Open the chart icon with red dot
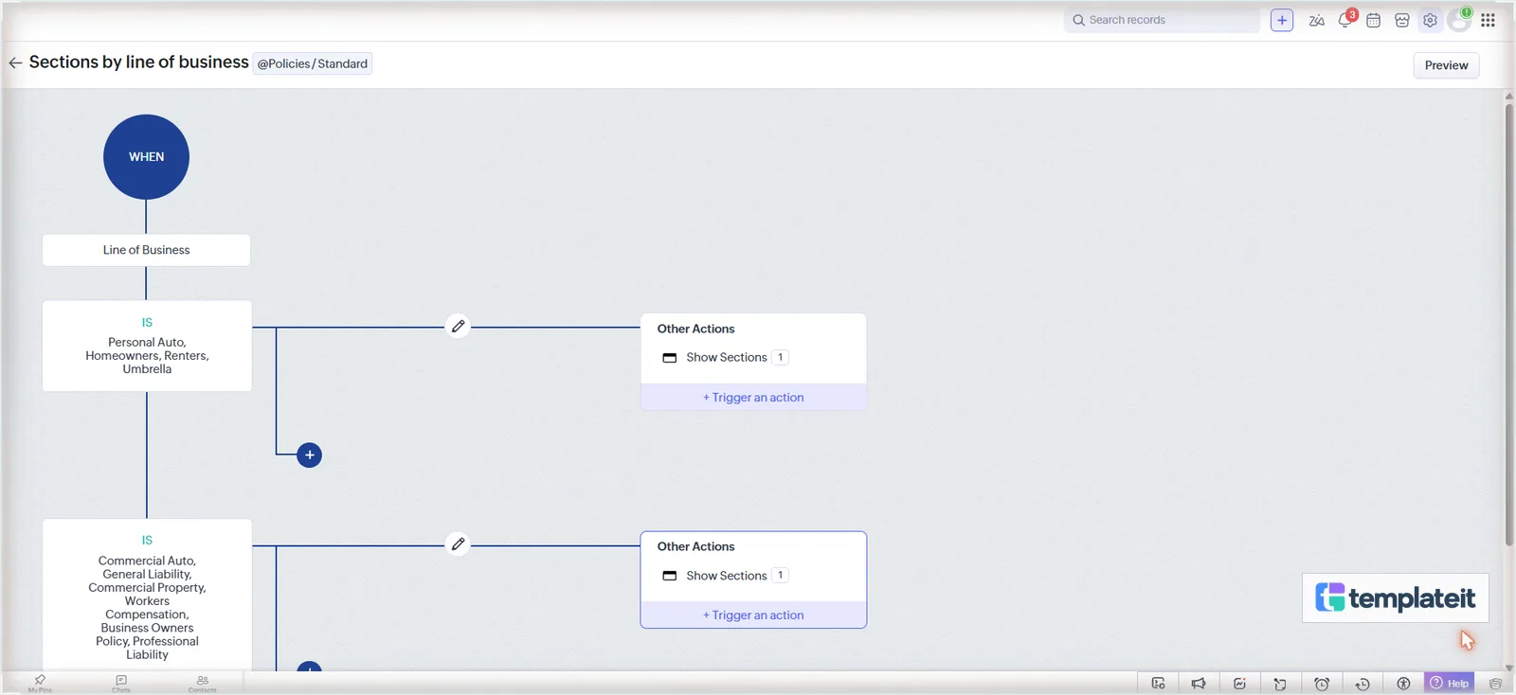Viewport: 1516px width, 695px height. pos(1239,684)
